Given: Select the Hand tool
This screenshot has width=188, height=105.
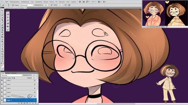Looking at the screenshot, I should tap(2, 59).
